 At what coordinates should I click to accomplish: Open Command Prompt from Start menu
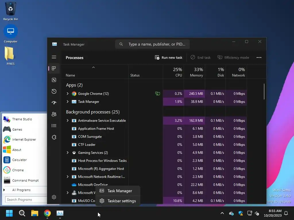(26, 180)
